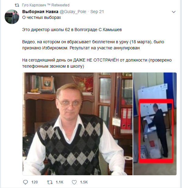This screenshot has width=182, height=188.
Task: Retweet this post using the retweet icon
Action: (x=50, y=182)
